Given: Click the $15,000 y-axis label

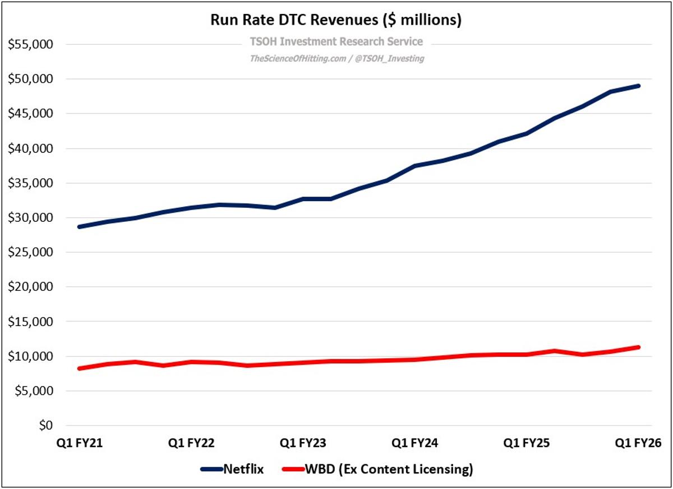Looking at the screenshot, I should pyautogui.click(x=30, y=322).
